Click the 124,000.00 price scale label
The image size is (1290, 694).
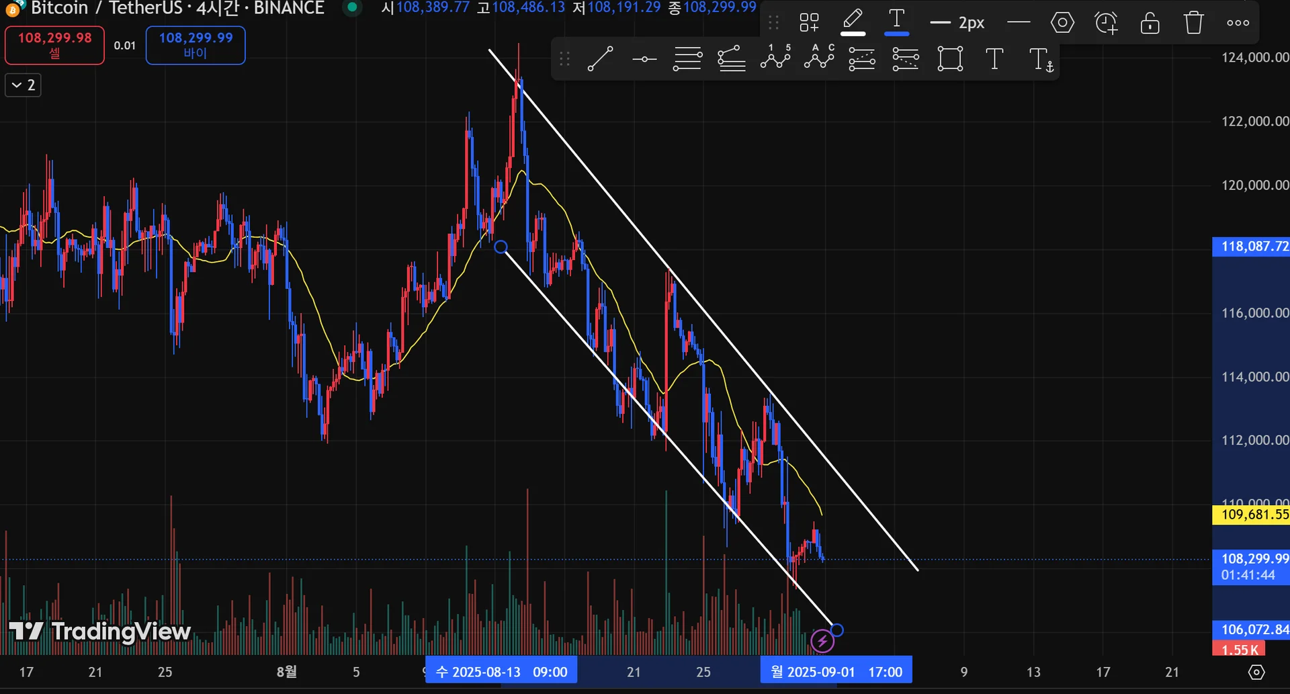point(1255,58)
